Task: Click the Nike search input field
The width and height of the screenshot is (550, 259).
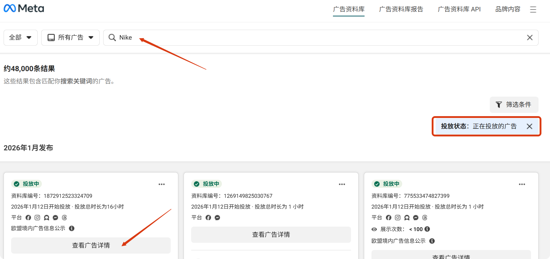Action: point(321,38)
